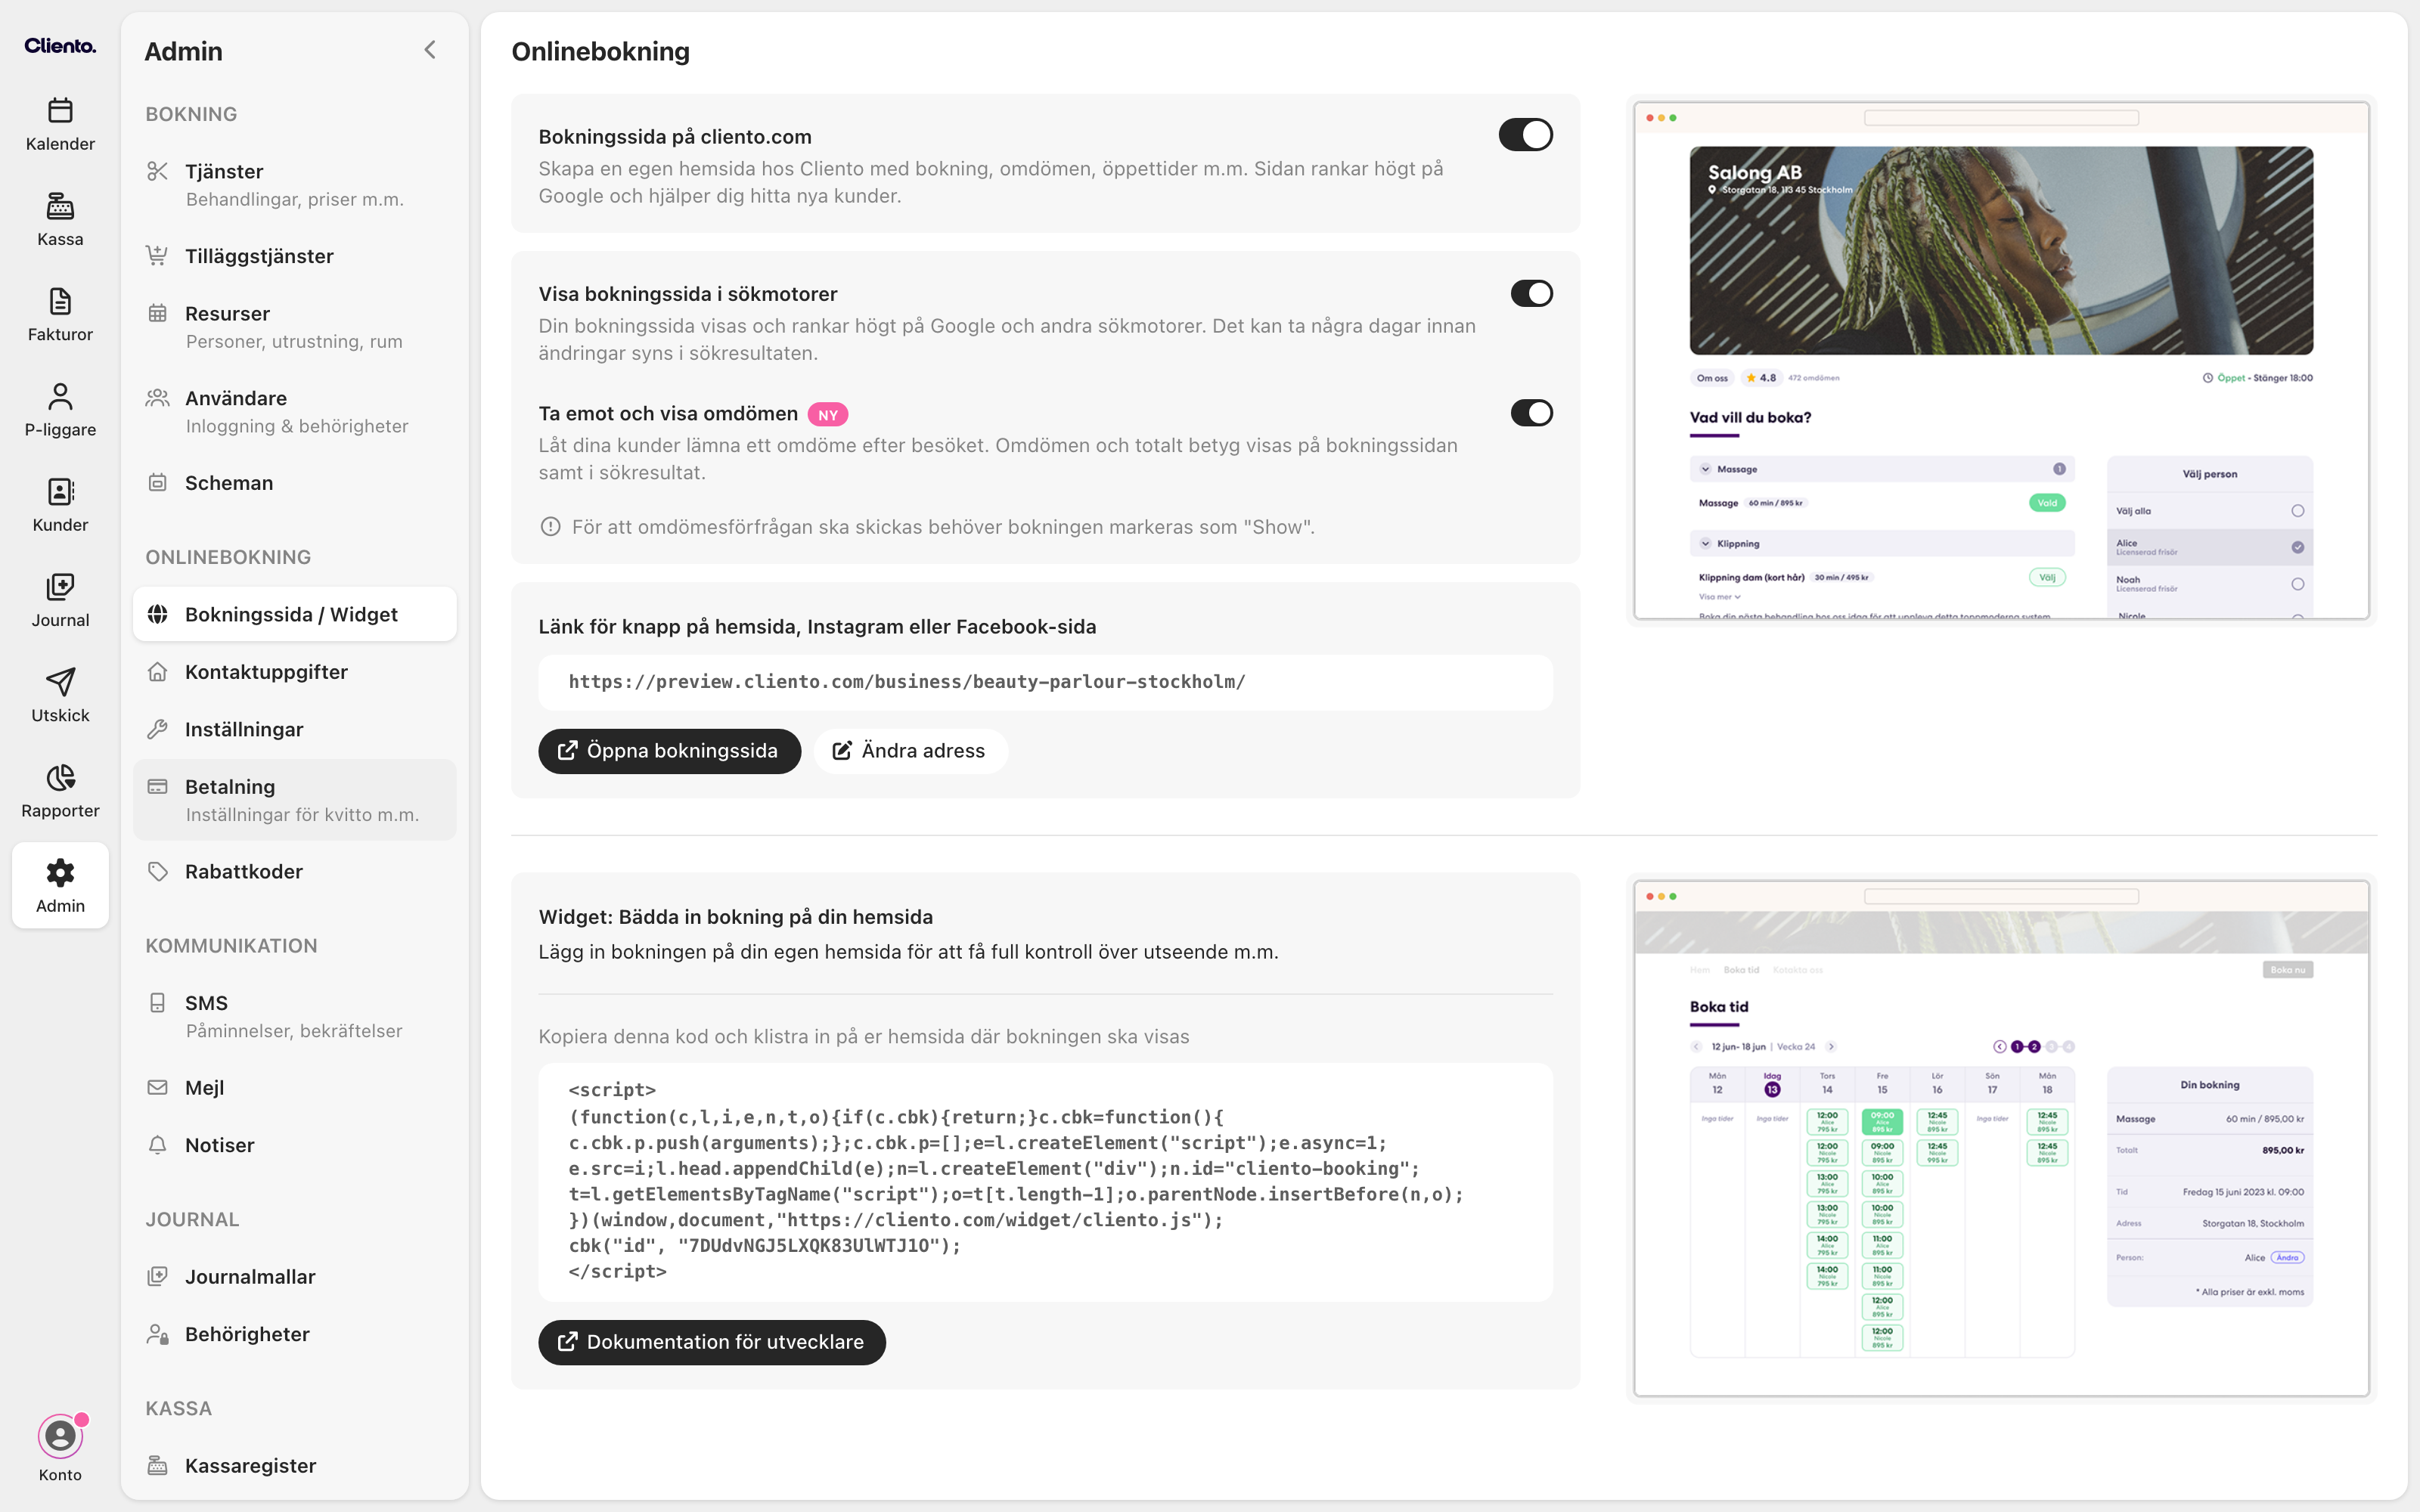Screen dimensions: 2420x1512
Task: Click the phone icon beside SMS
Action: pyautogui.click(x=157, y=1002)
